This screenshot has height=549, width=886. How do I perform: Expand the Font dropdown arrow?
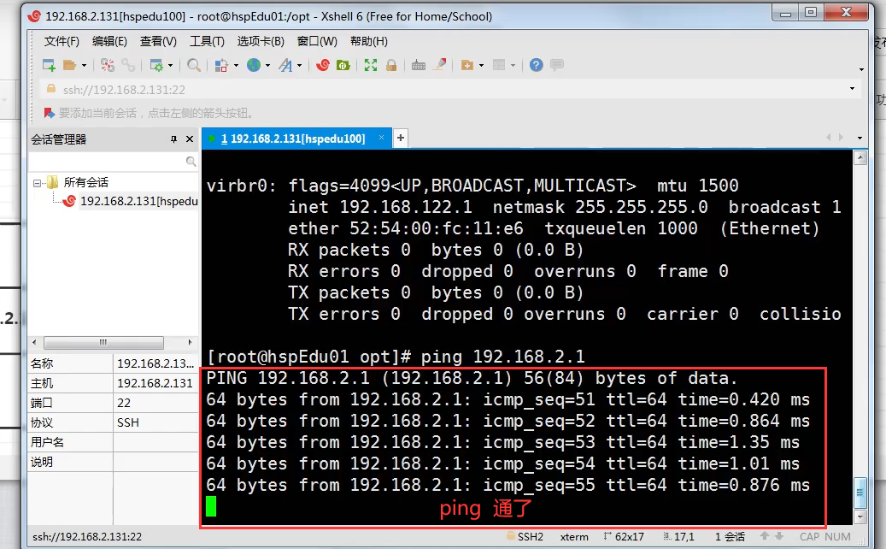pos(300,66)
